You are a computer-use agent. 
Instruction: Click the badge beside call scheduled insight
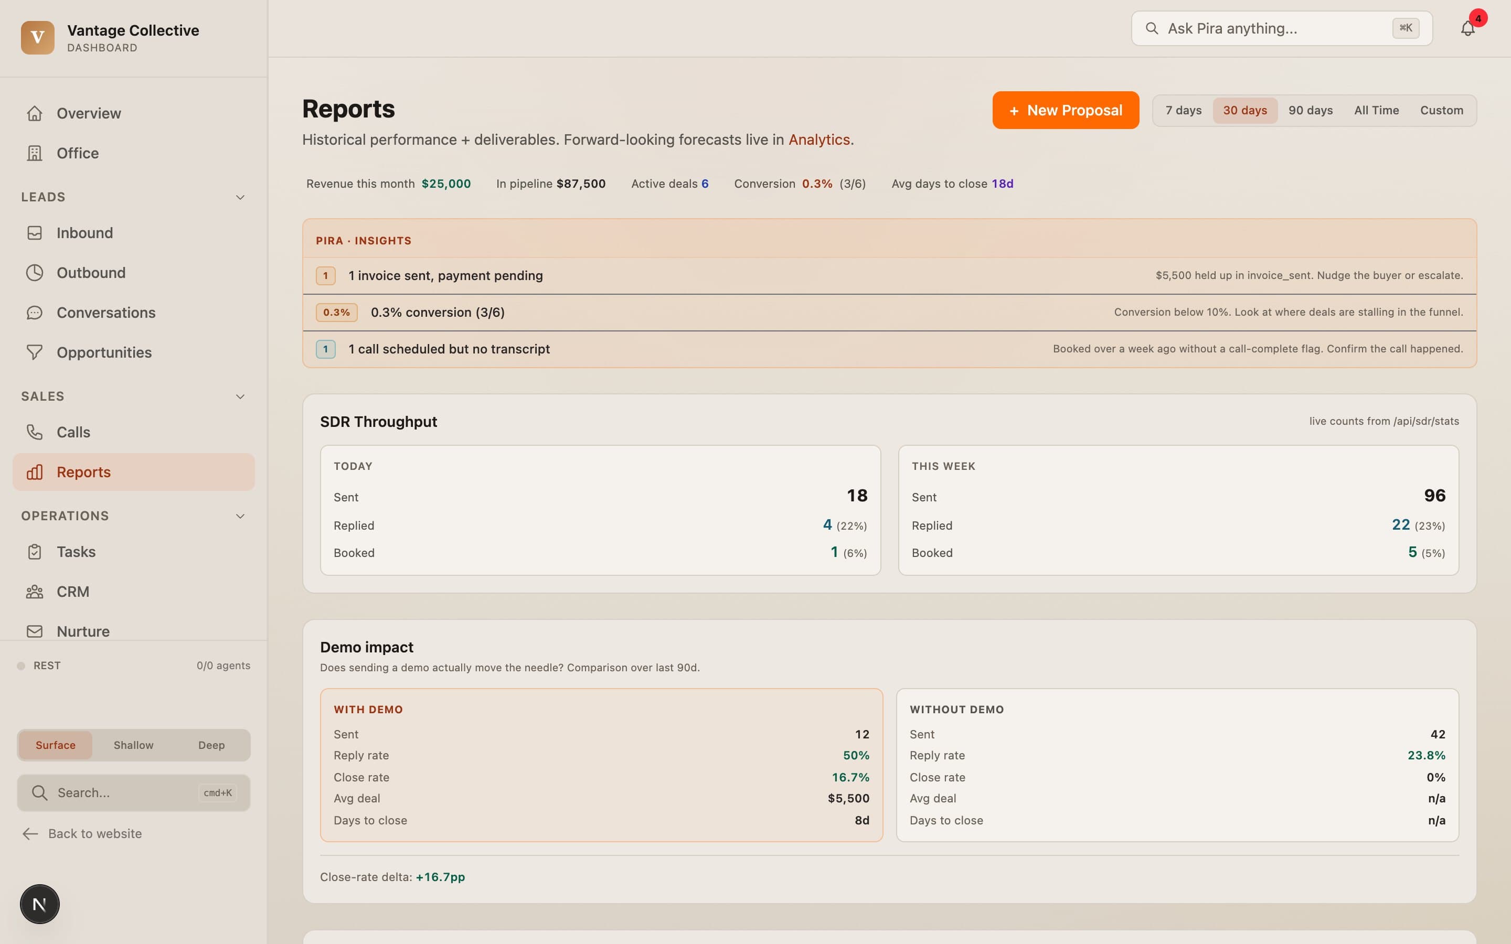pos(325,349)
